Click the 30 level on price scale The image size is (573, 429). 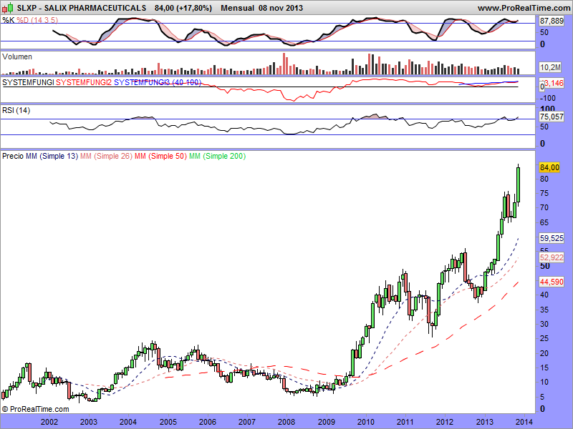click(x=544, y=324)
